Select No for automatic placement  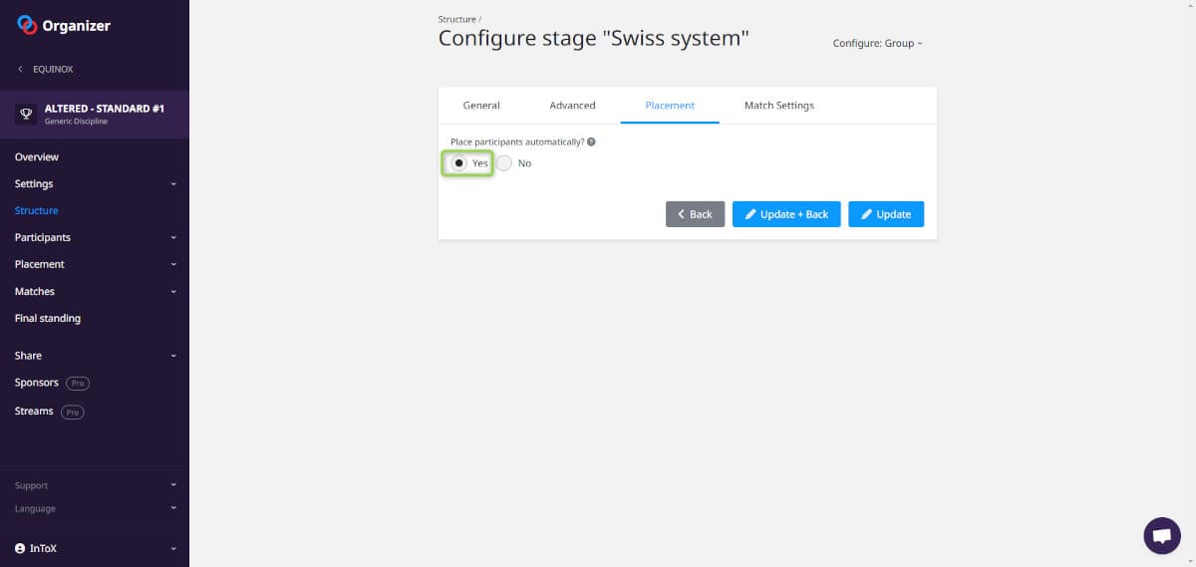pyautogui.click(x=504, y=163)
